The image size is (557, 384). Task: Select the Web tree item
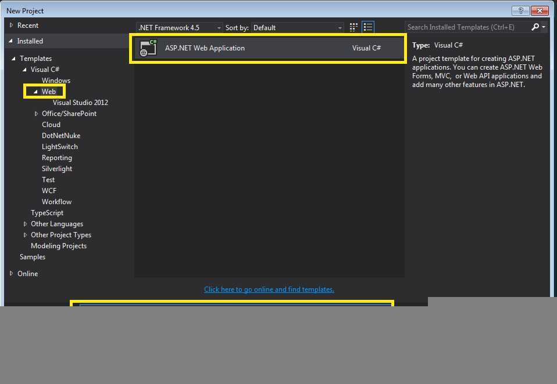coord(49,92)
